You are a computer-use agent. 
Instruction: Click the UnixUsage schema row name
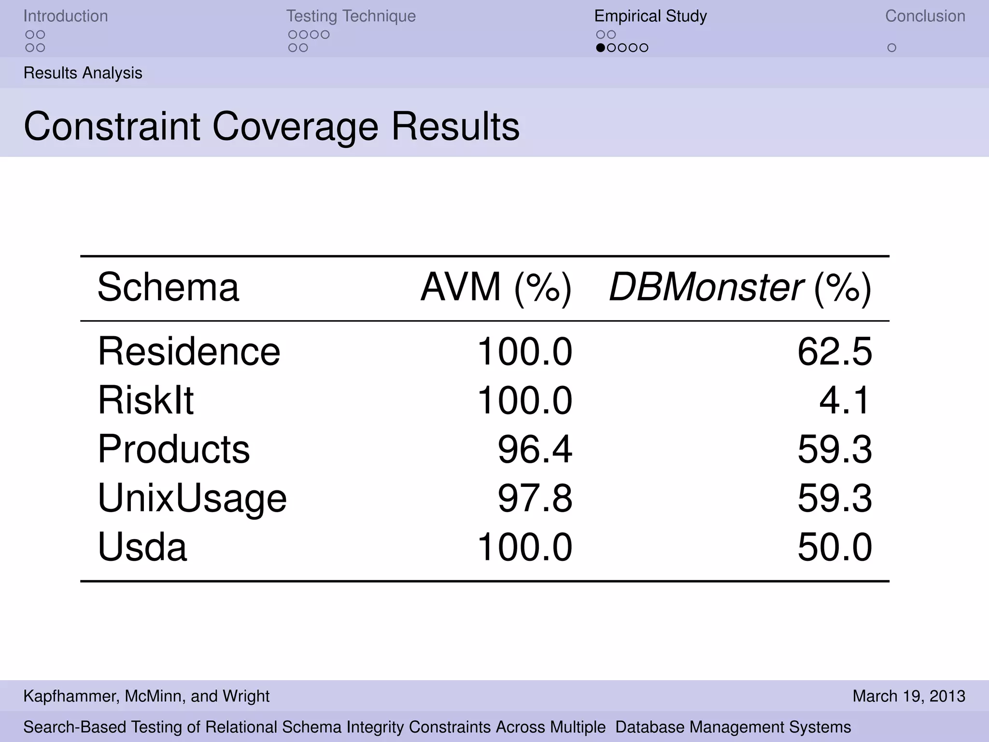[x=192, y=499]
